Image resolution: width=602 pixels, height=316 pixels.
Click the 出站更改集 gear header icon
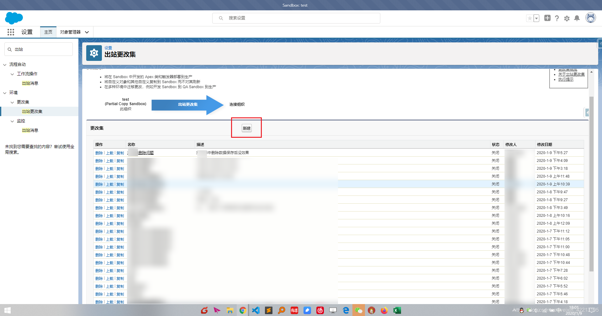[x=94, y=53]
